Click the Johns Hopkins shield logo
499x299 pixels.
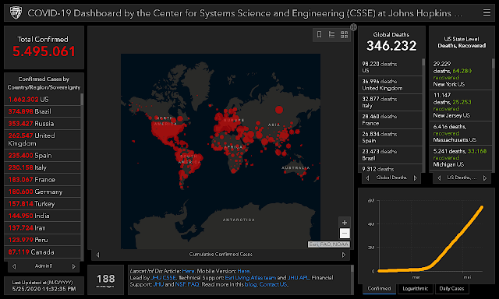point(16,13)
